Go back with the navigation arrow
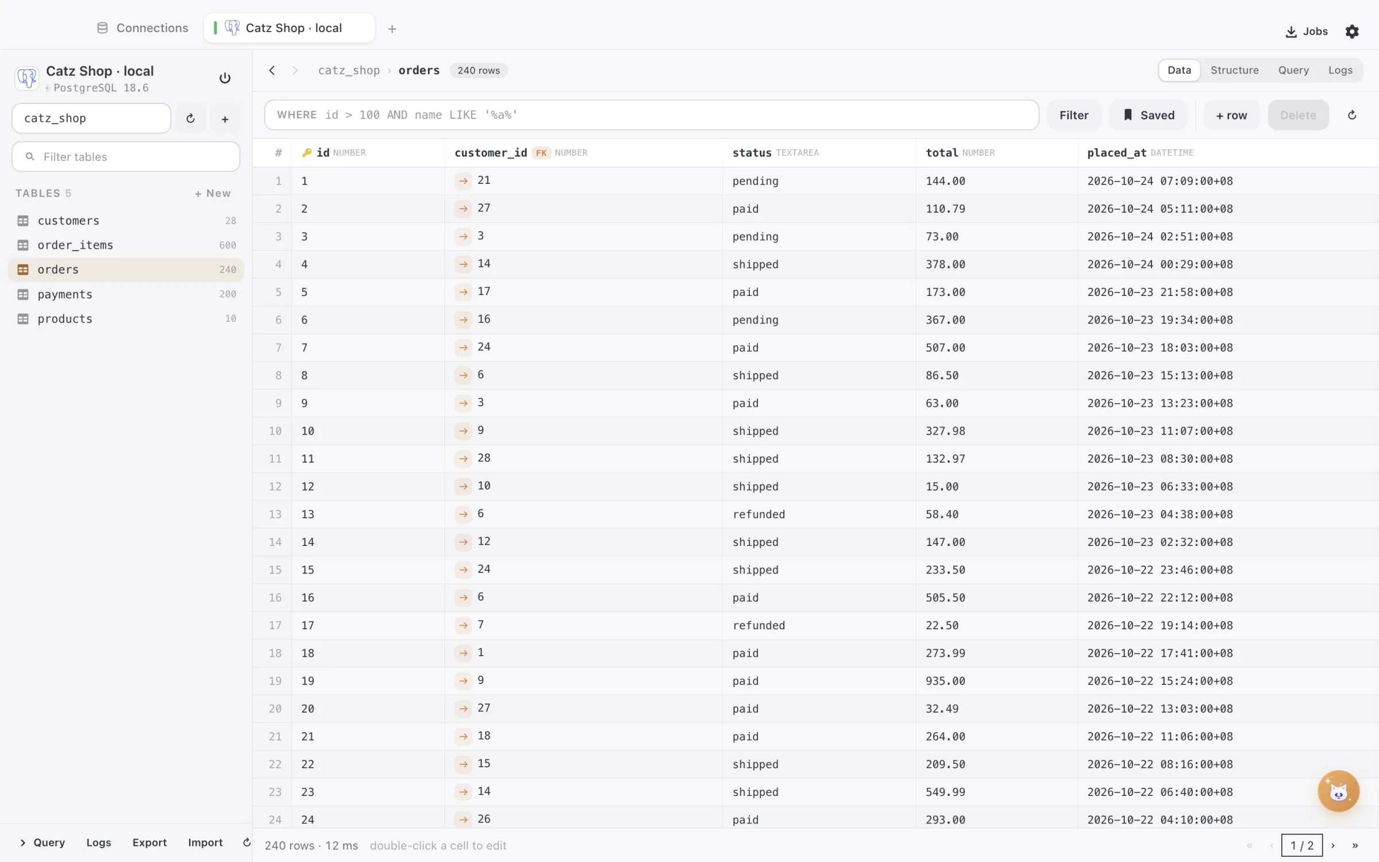 [272, 70]
